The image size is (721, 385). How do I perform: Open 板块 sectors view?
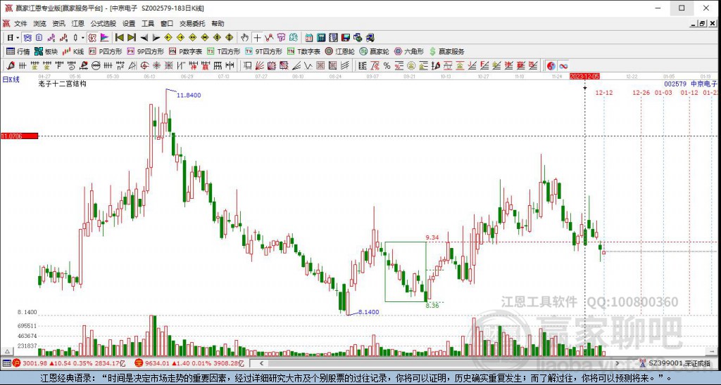(46, 51)
